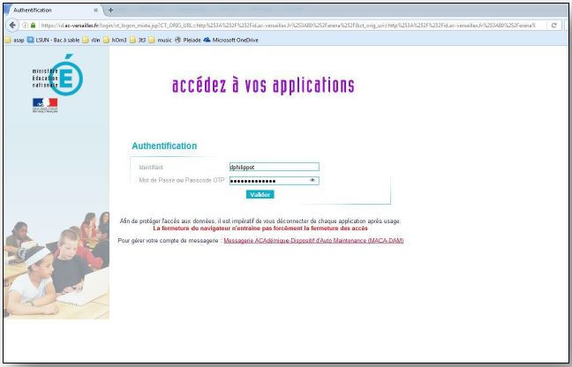Open the Microsoft OneDrive bookmark
The width and height of the screenshot is (572, 367).
[232, 40]
